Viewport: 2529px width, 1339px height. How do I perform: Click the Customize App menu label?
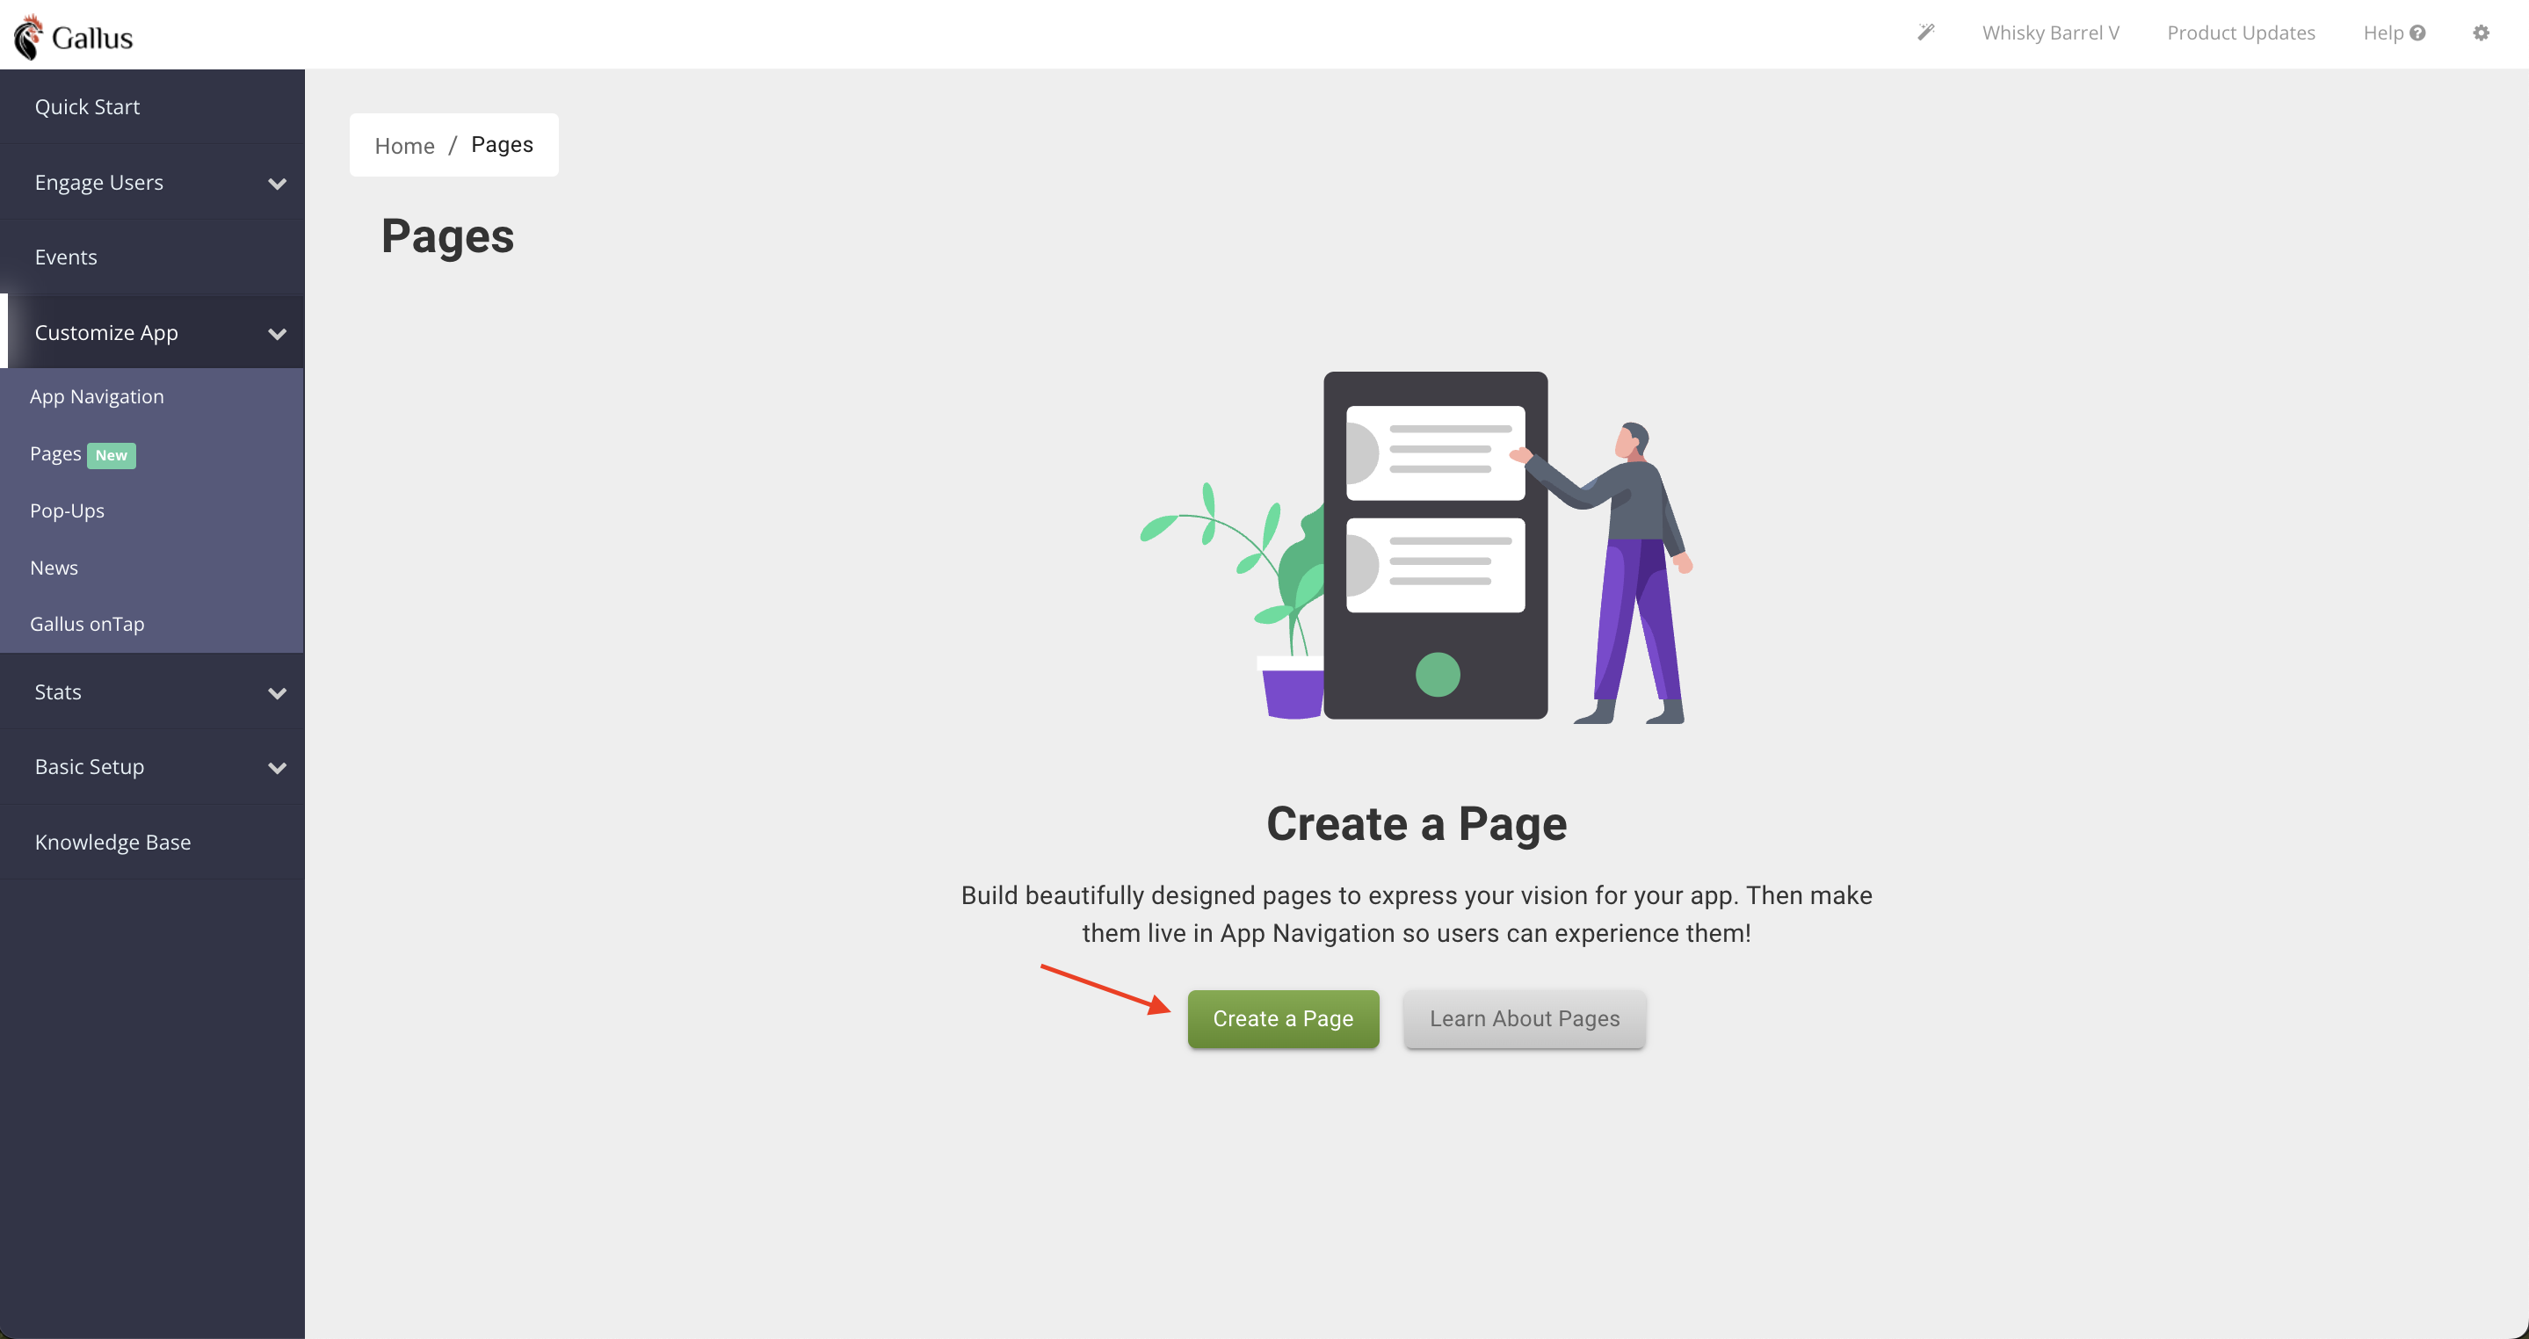(x=106, y=332)
